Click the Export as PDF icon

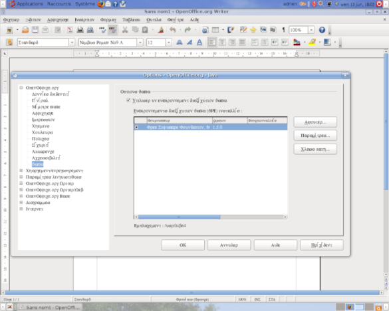click(x=70, y=30)
